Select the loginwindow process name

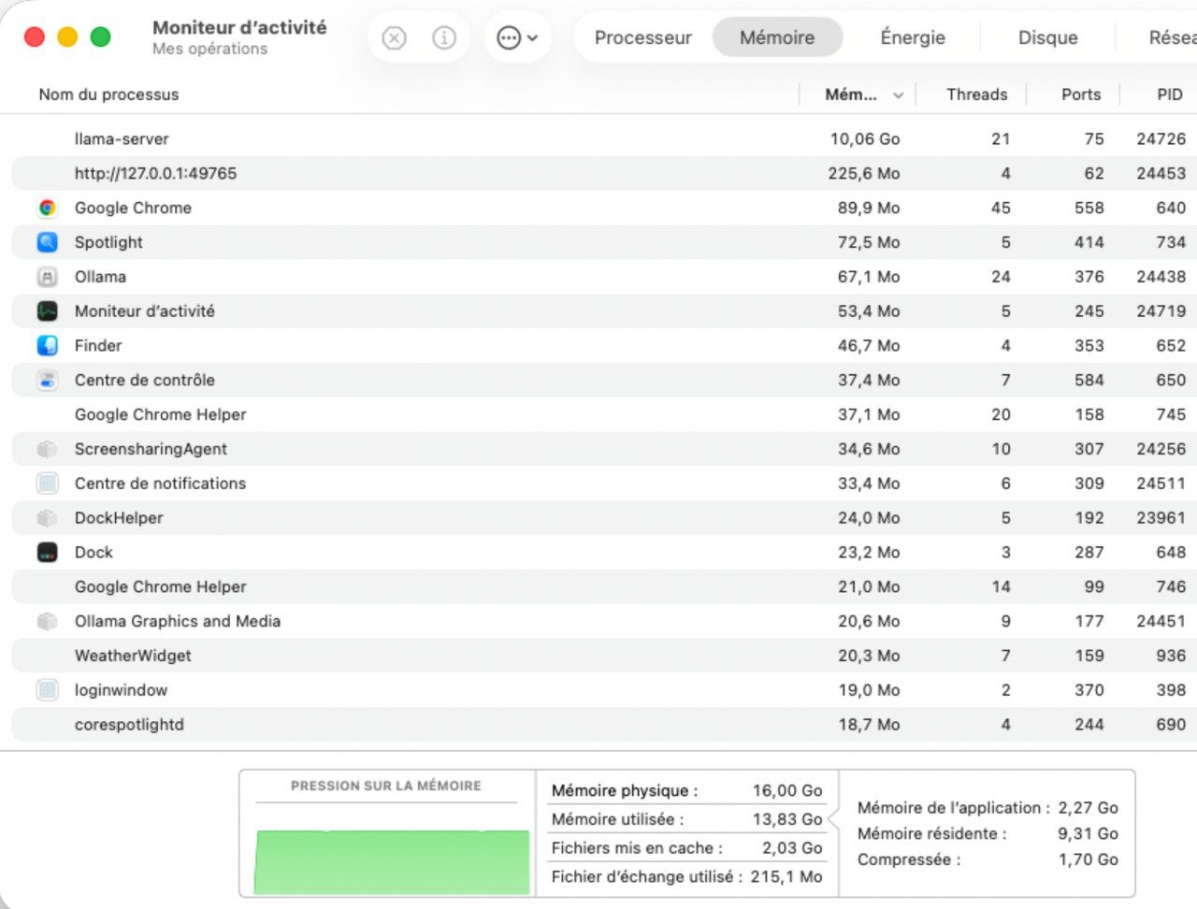(x=121, y=690)
